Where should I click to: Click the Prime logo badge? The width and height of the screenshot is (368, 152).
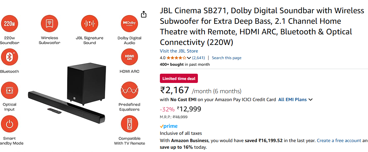[169, 126]
